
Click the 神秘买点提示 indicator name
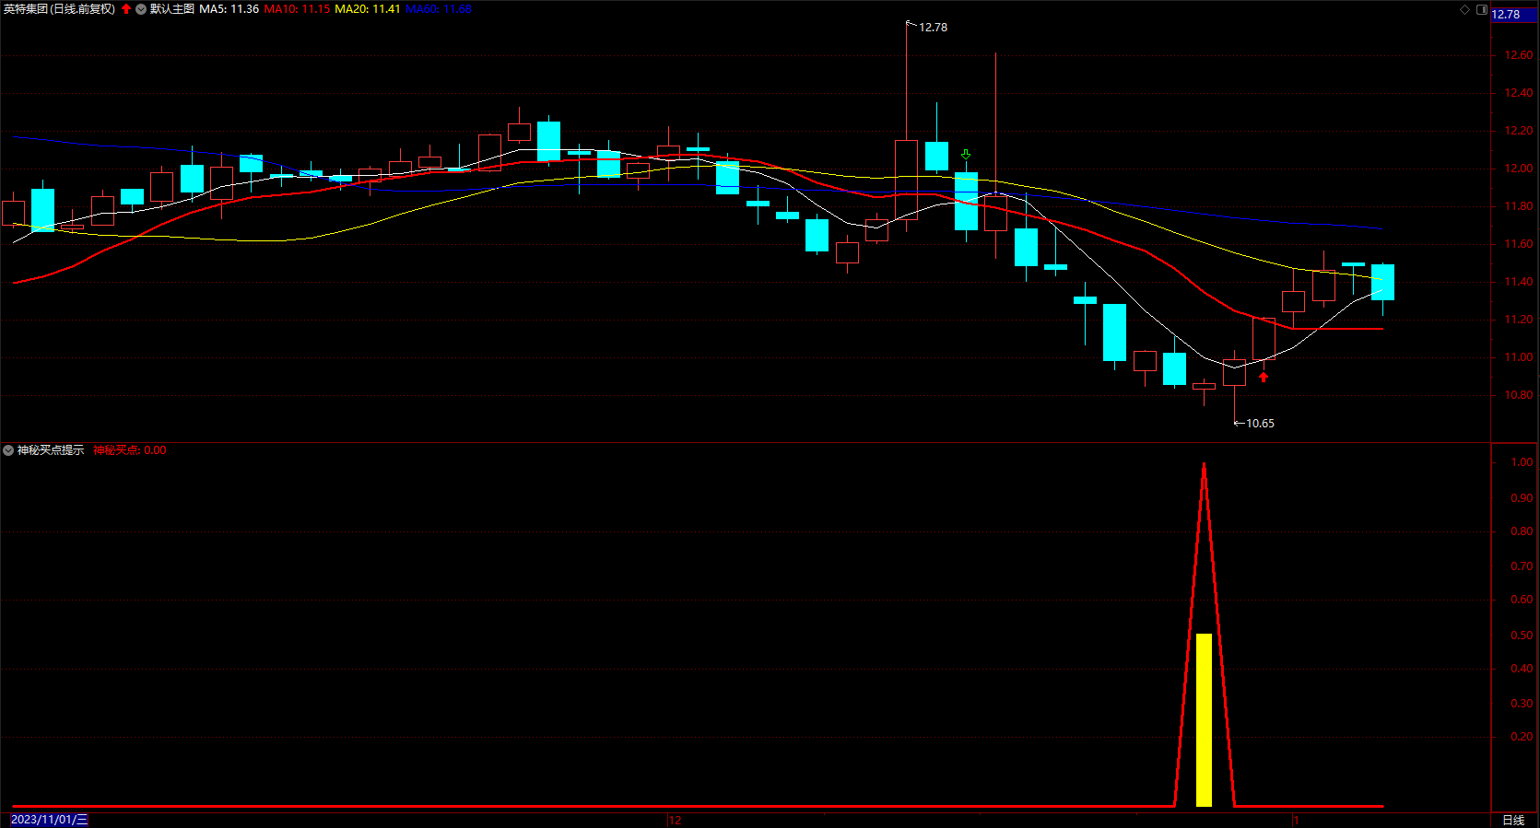click(51, 450)
